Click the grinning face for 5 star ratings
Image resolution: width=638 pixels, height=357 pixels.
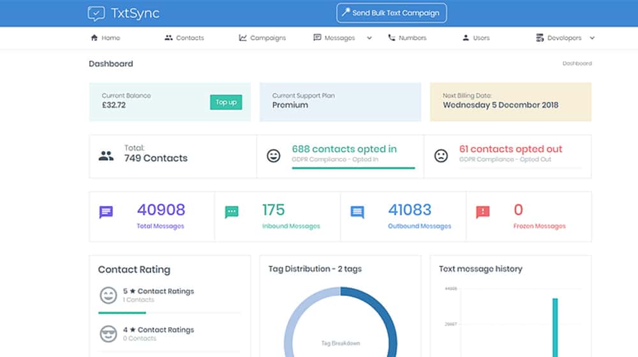[108, 295]
